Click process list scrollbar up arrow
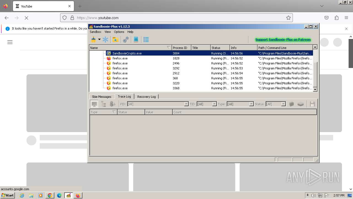 315,47
